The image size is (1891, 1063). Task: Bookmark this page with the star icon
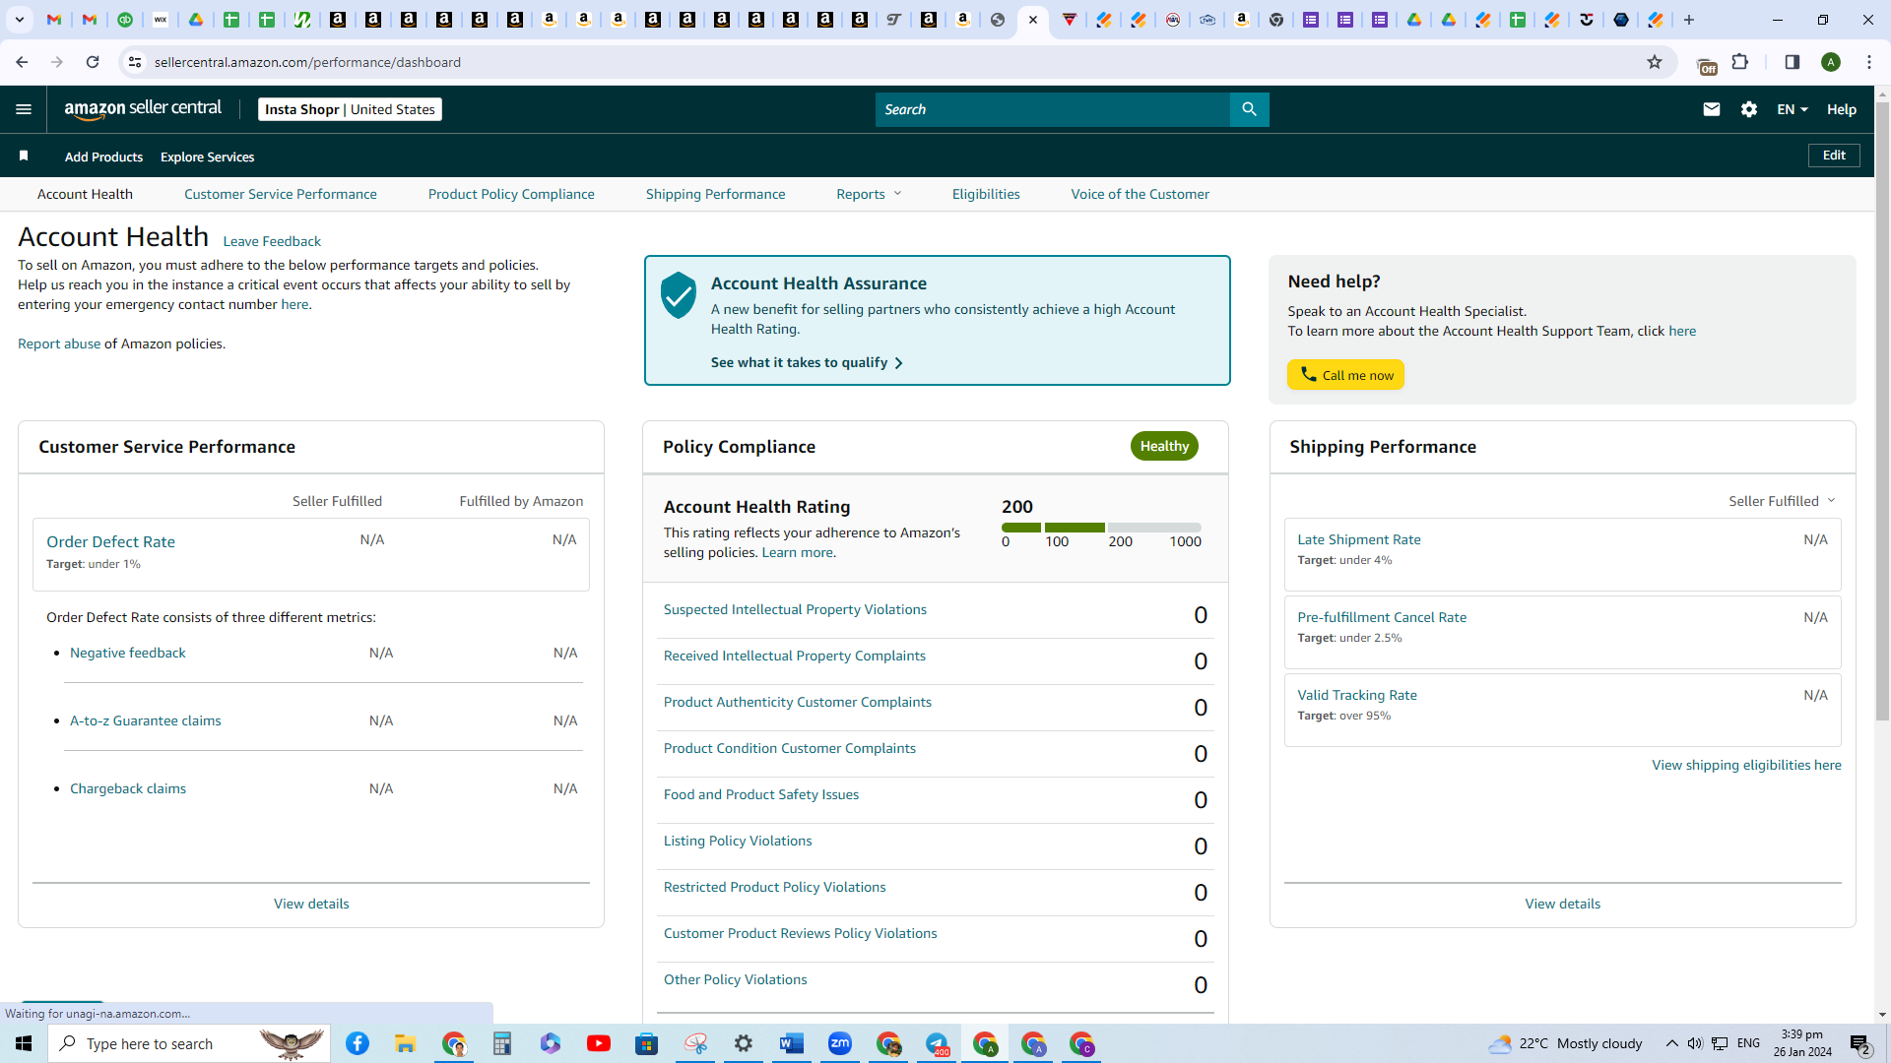coord(1655,62)
